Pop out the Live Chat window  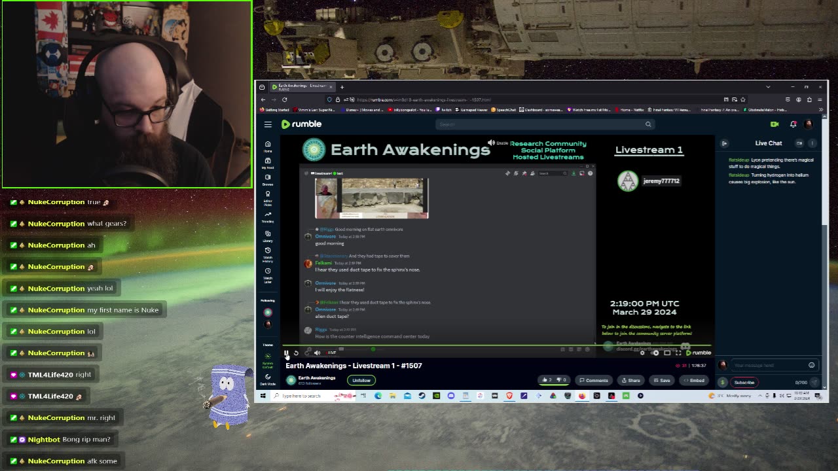pyautogui.click(x=799, y=143)
